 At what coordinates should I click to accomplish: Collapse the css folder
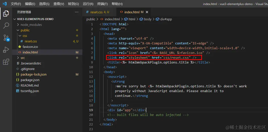(47, 36)
